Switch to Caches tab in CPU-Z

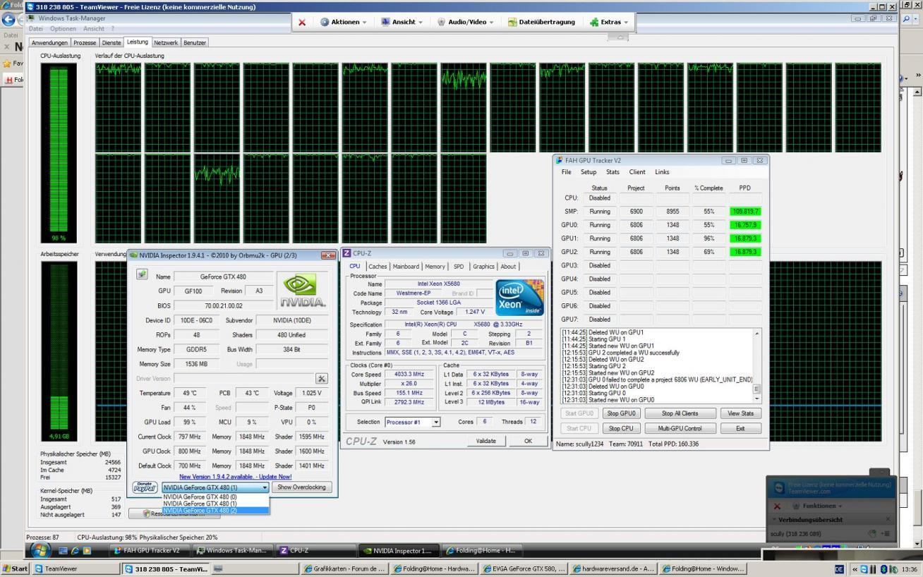pyautogui.click(x=378, y=267)
